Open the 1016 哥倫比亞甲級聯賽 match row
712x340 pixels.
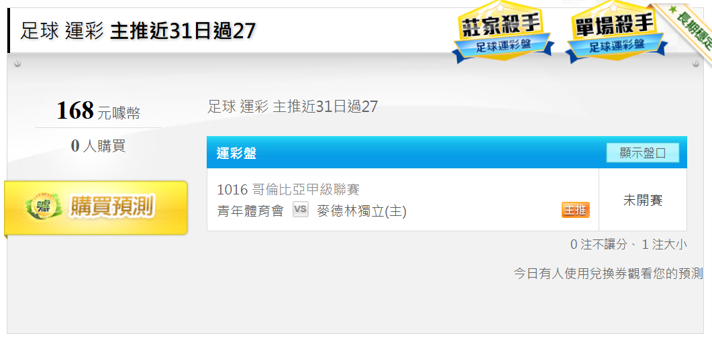[403, 200]
